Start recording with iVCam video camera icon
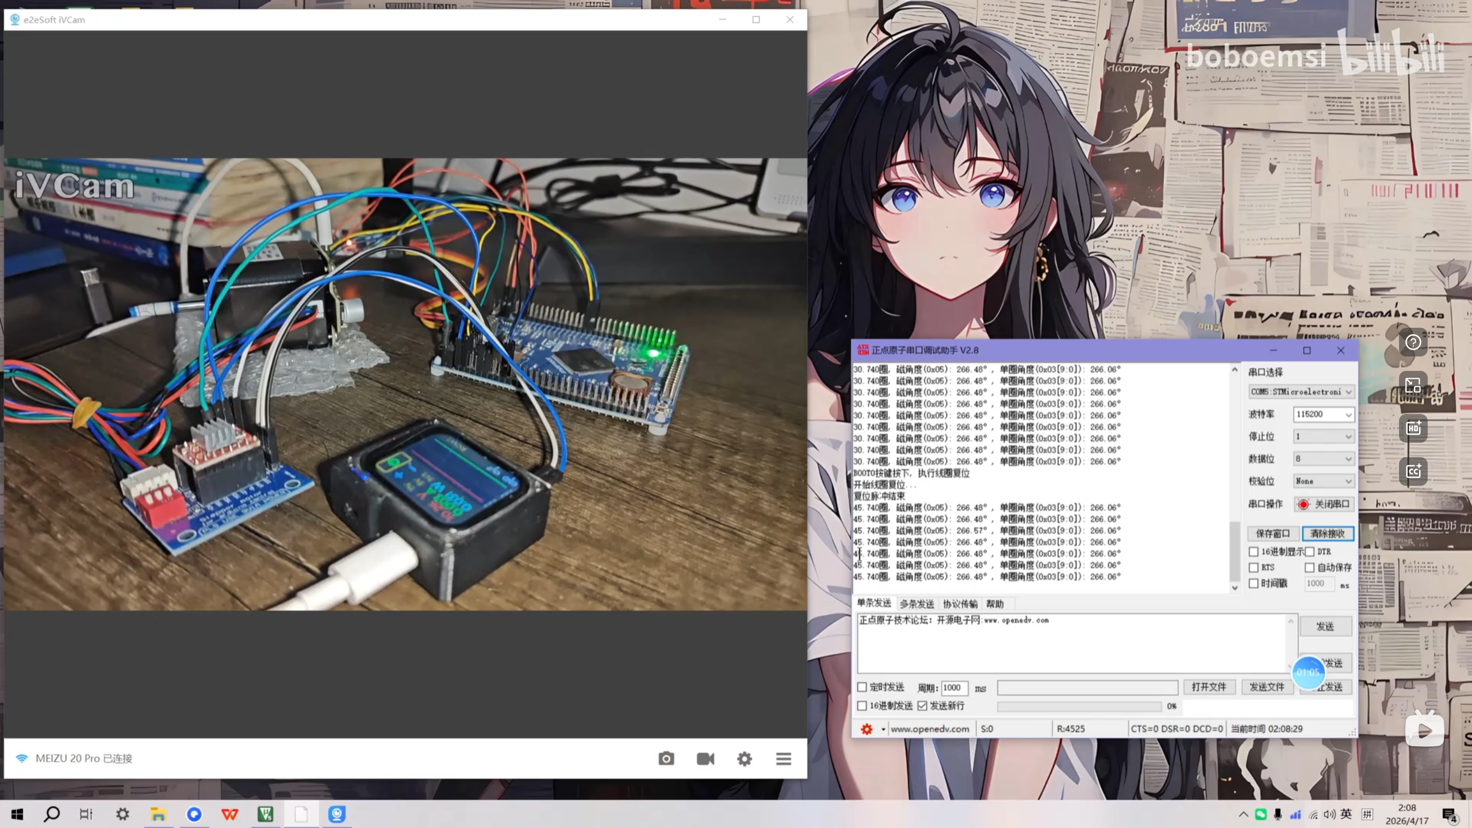Viewport: 1472px width, 828px height. tap(706, 758)
